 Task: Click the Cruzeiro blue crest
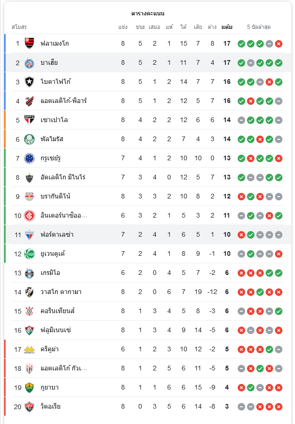coord(29,158)
